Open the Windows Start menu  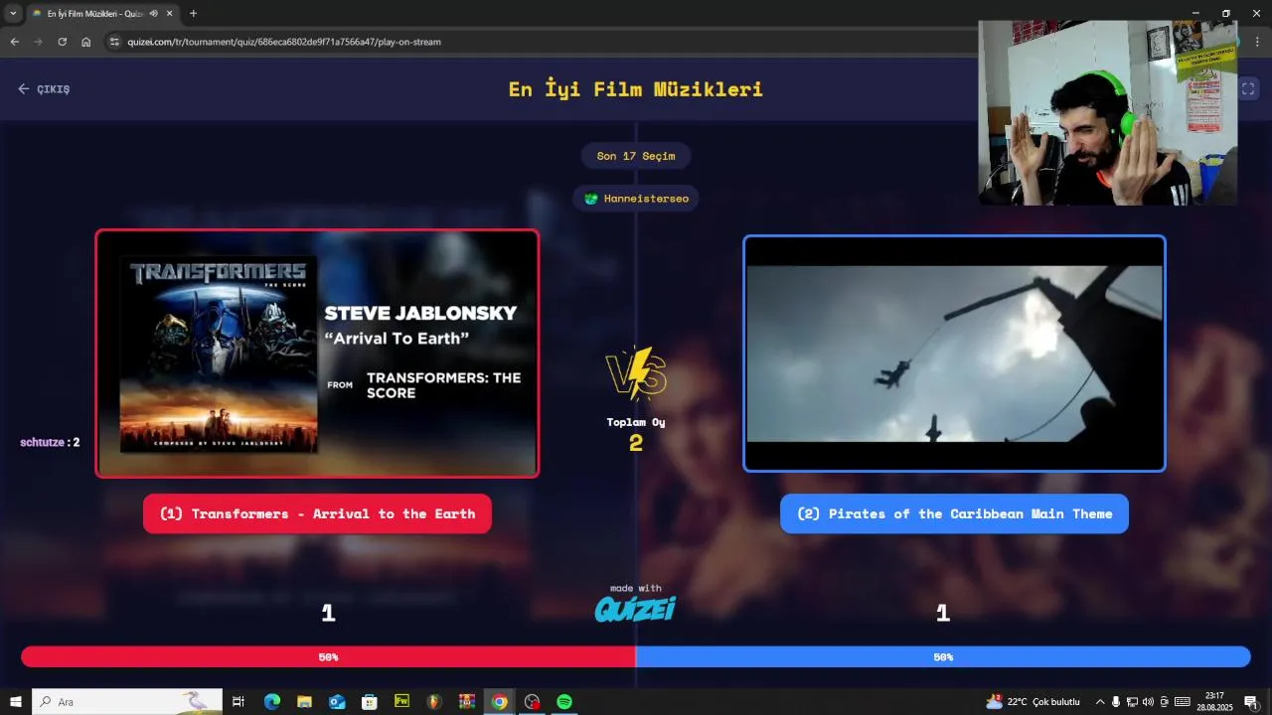coord(16,702)
